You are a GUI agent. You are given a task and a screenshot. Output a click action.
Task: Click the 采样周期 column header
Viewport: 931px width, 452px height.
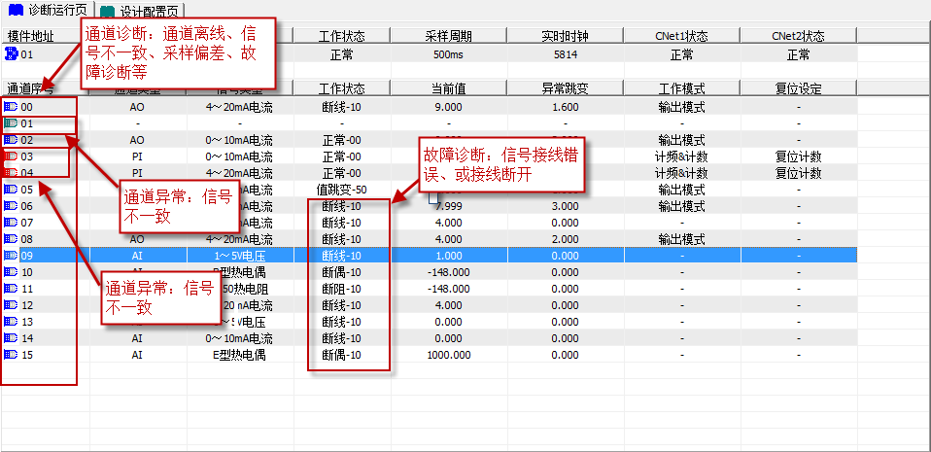tap(448, 36)
